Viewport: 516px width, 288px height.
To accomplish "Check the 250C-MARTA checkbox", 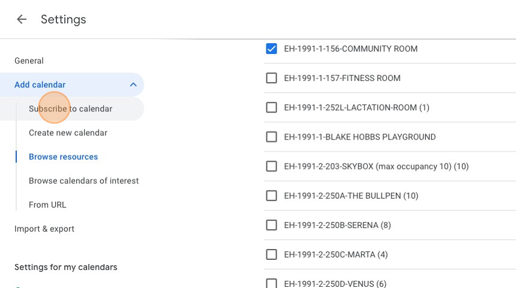I will 271,254.
